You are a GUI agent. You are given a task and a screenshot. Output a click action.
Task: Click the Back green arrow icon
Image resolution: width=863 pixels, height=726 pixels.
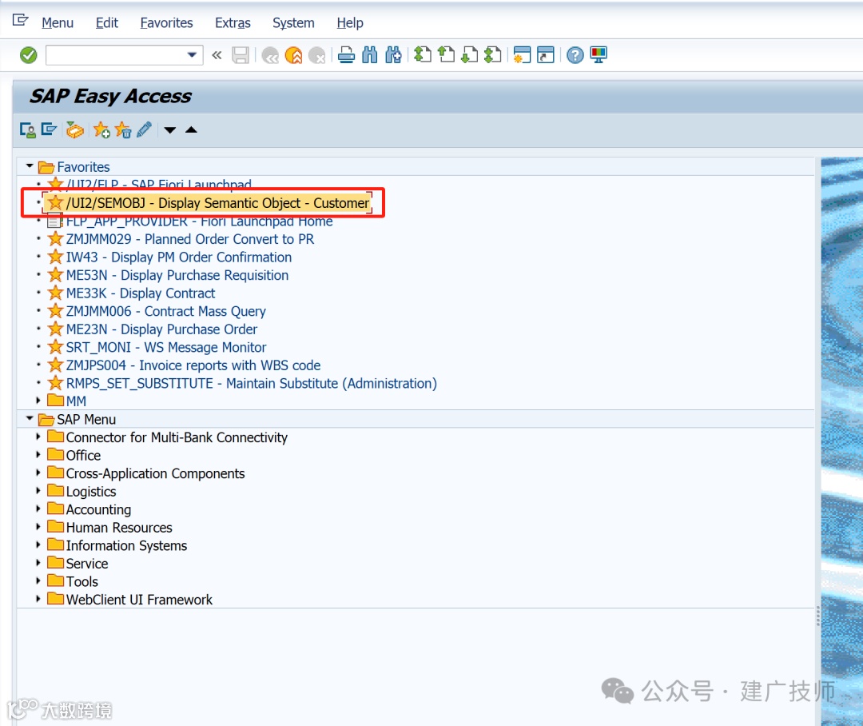tap(270, 55)
